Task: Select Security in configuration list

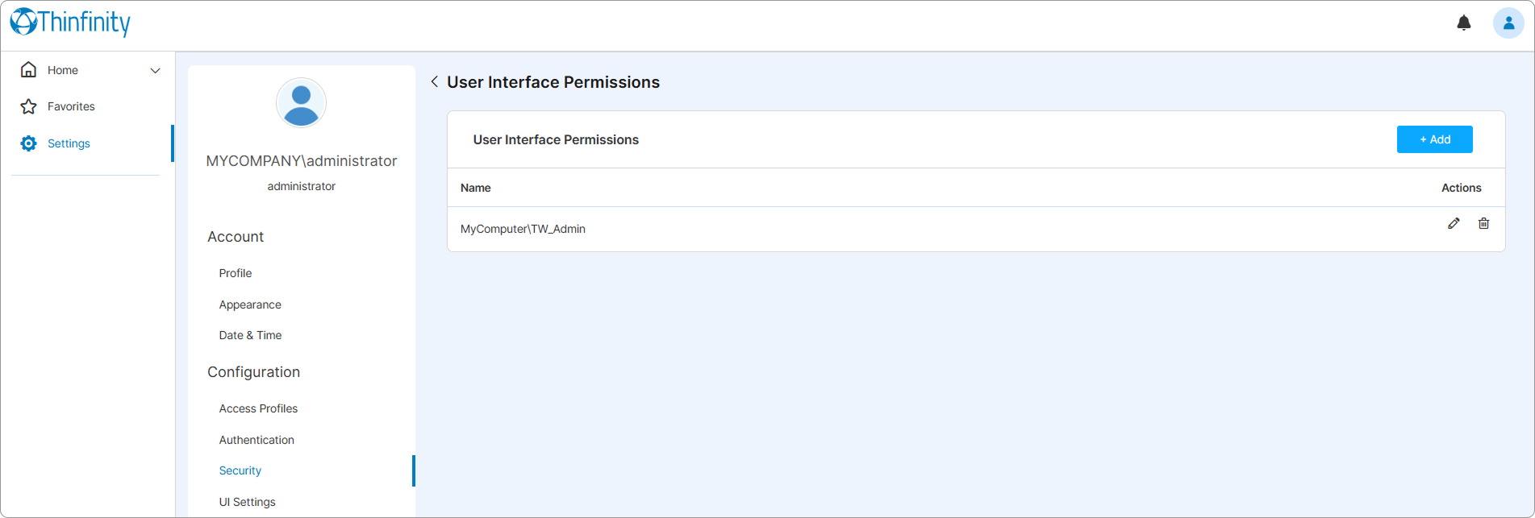Action: pos(240,470)
